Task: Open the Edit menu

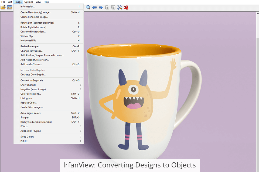Action: pos(10,2)
